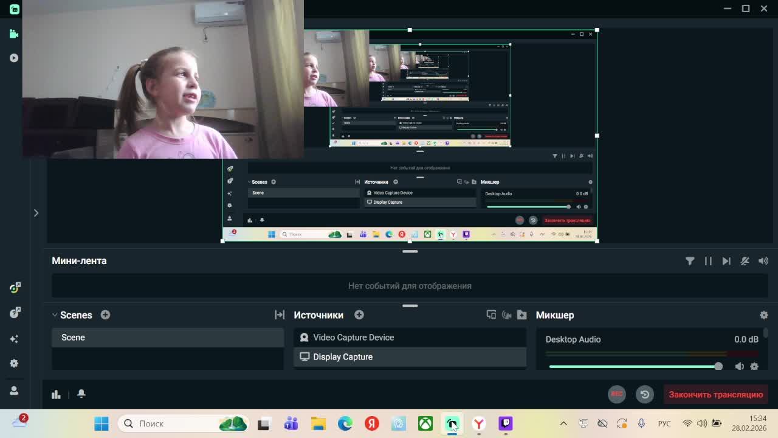Open Windows Start menu
The width and height of the screenshot is (778, 438).
click(102, 423)
